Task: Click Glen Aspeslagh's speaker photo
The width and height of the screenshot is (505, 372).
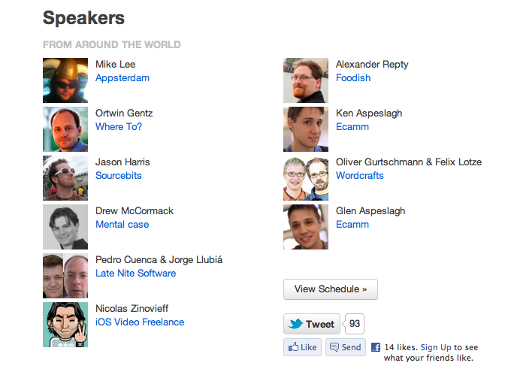Action: [306, 227]
